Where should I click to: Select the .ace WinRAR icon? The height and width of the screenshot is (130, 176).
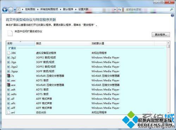[8, 85]
